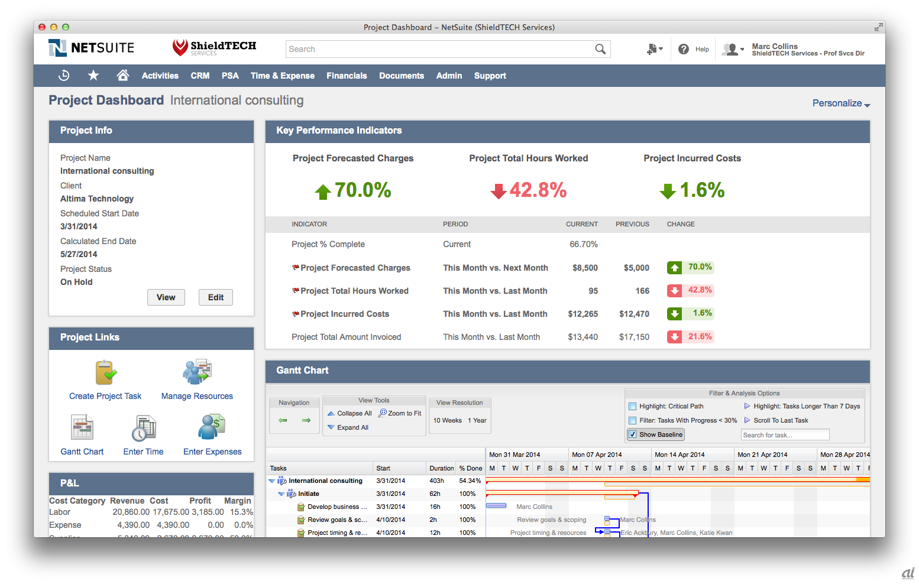Open the Time & Expense menu
The height and width of the screenshot is (584, 919).
click(x=282, y=76)
